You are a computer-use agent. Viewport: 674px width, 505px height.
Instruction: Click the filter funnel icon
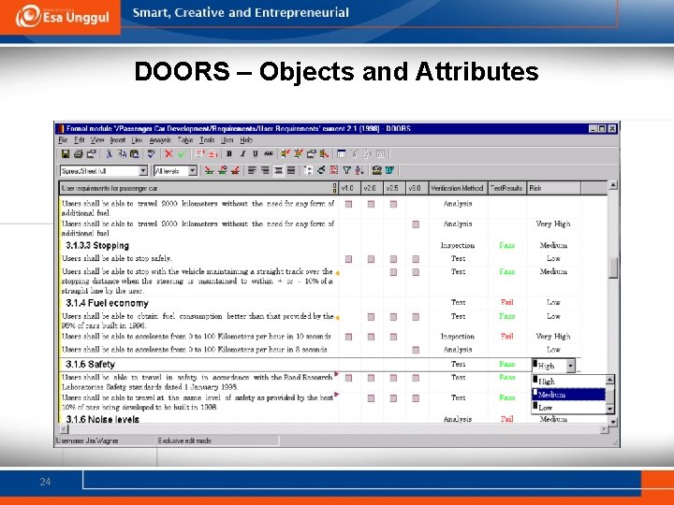click(x=347, y=170)
